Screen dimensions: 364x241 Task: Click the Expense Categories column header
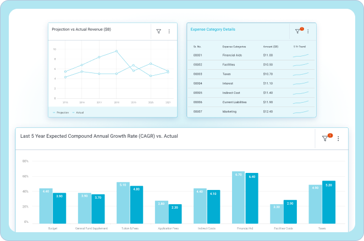click(x=234, y=46)
